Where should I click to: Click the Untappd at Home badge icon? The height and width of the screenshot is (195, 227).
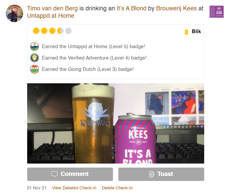tap(35, 46)
